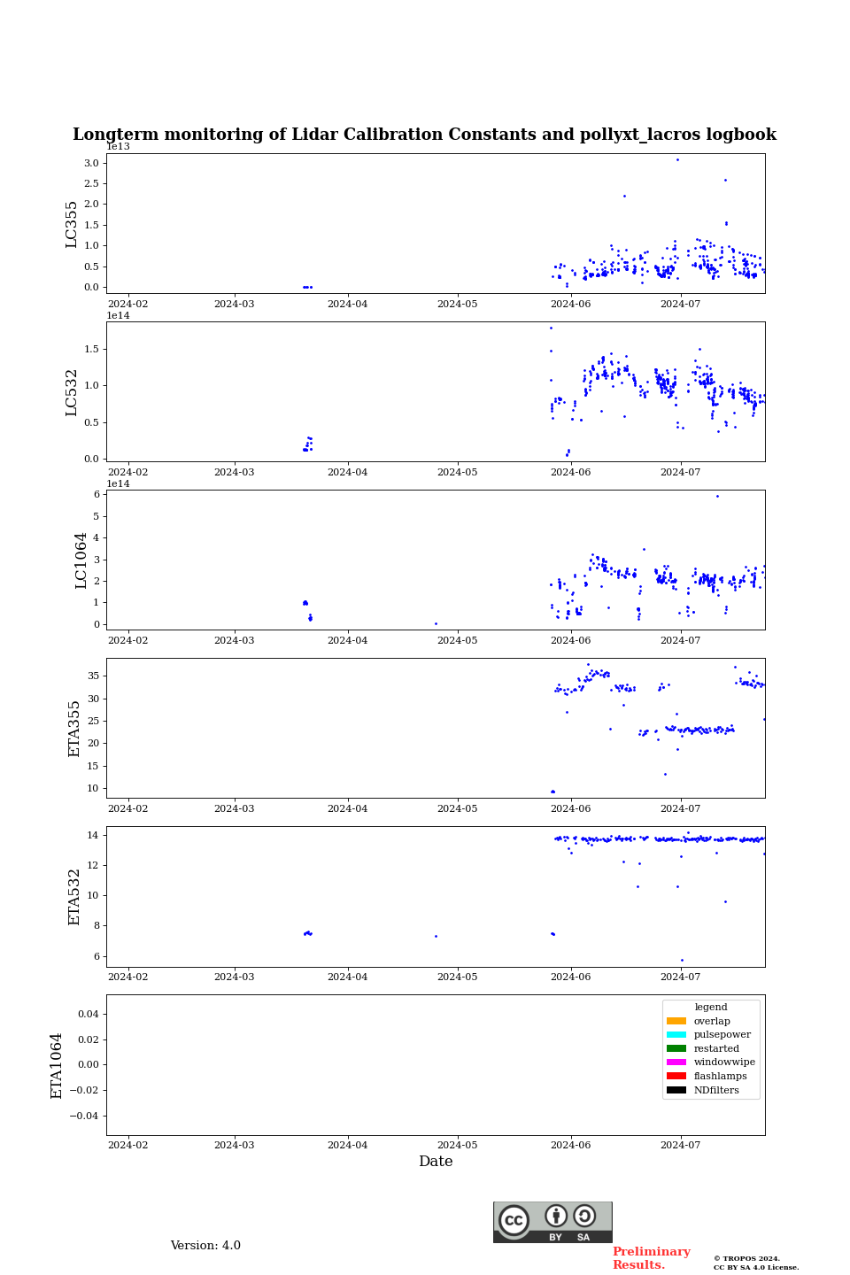Click the black NDfilters legend swatch

(676, 1090)
